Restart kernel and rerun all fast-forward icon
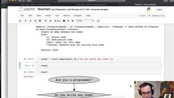This screenshot has height=98, width=174. coord(73,21)
